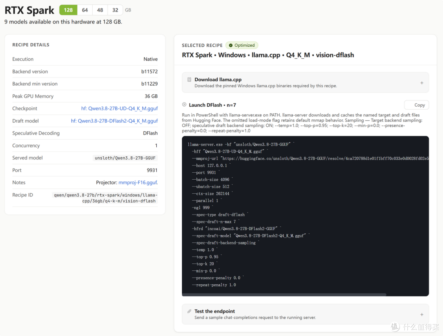The image size is (443, 336).
Task: Click the llama-server.exe first command line
Action: click(241, 144)
